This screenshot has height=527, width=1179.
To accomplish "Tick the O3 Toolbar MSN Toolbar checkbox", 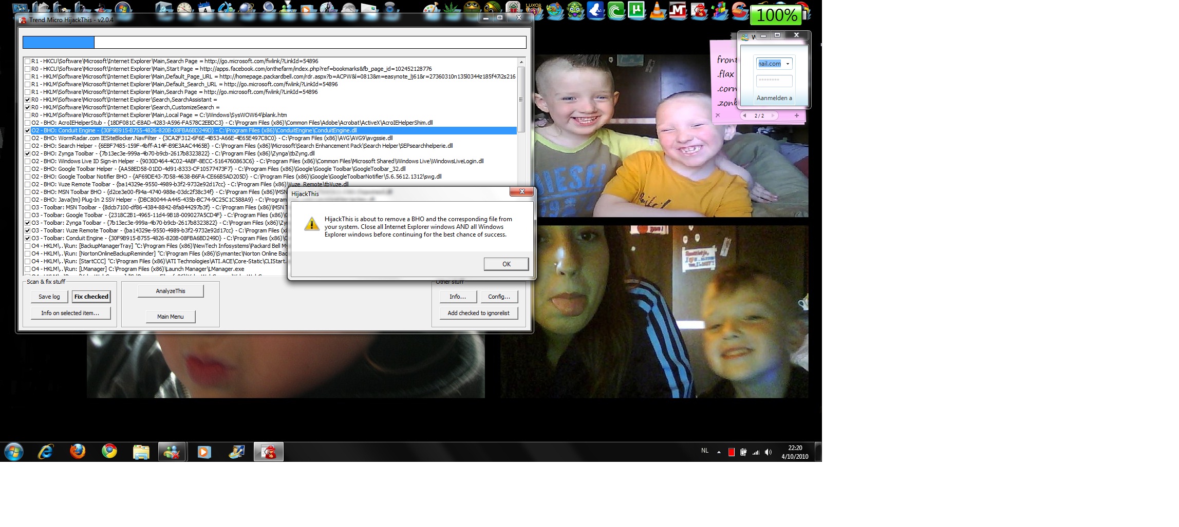I will (x=28, y=207).
